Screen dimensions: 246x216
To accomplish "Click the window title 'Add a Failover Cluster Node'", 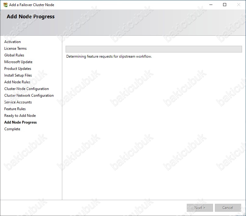I will point(32,5).
